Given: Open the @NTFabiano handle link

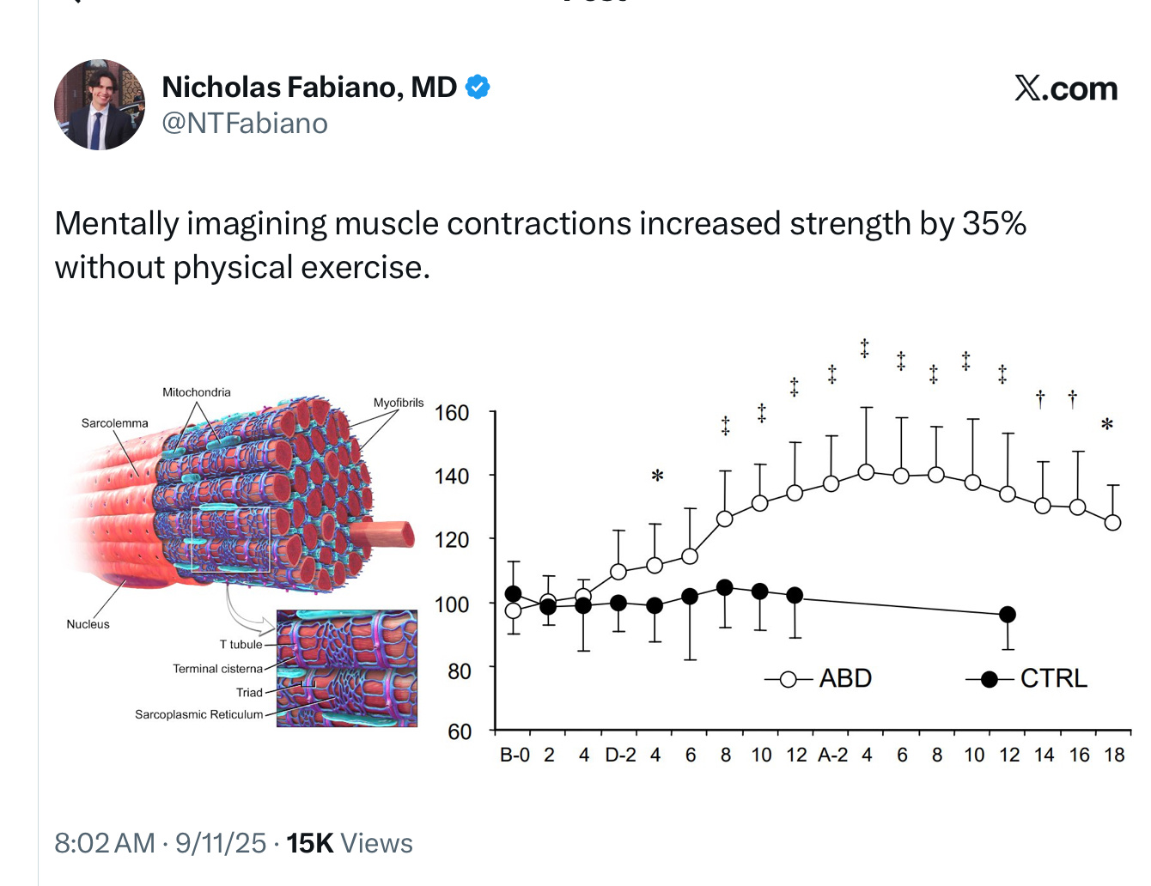Looking at the screenshot, I should 245,124.
